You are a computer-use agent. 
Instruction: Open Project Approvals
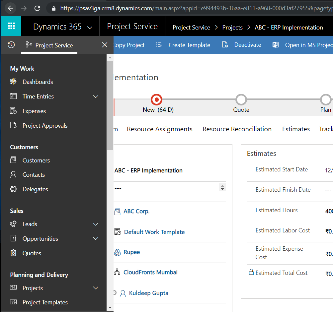[45, 126]
